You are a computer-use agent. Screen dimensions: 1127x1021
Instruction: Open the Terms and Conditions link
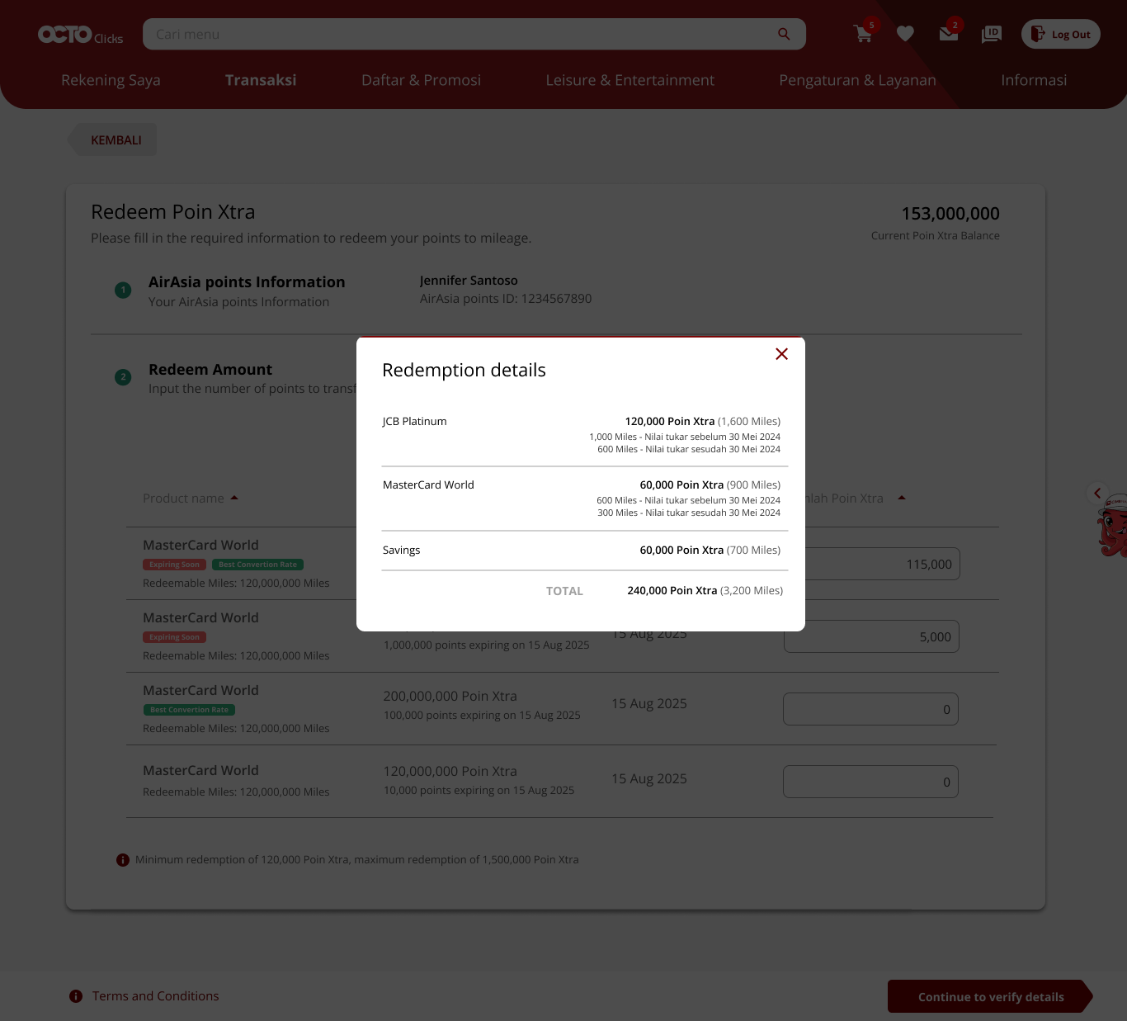[155, 996]
